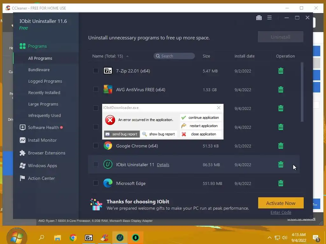
Task: Click trash icon in row dated 9/4/2022 beside error dialog top
Action: click(x=281, y=108)
